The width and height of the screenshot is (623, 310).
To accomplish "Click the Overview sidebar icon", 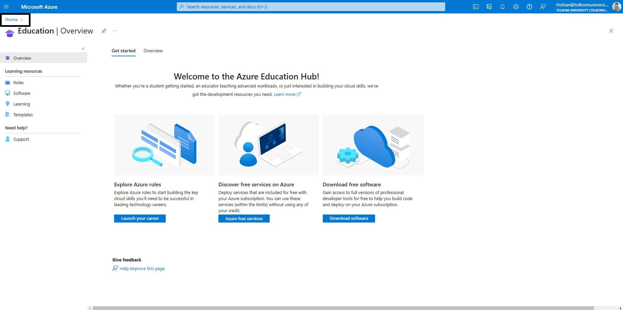I will pyautogui.click(x=7, y=58).
